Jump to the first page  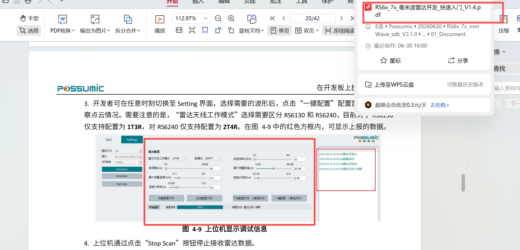(x=273, y=18)
